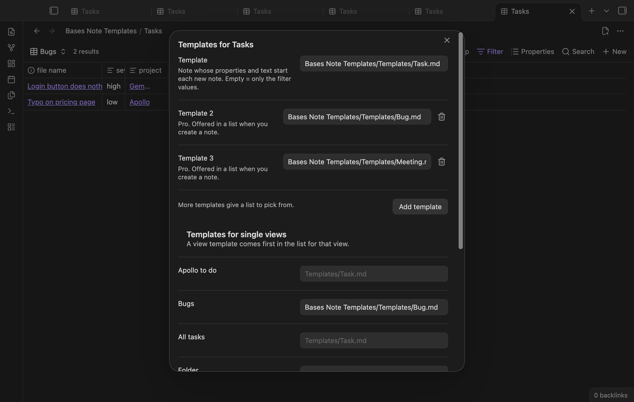
Task: Open the Apollo project link
Action: pos(139,102)
